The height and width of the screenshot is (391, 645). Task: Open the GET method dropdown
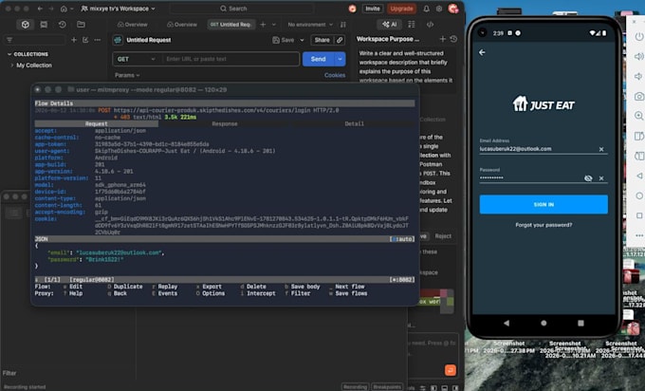point(137,59)
